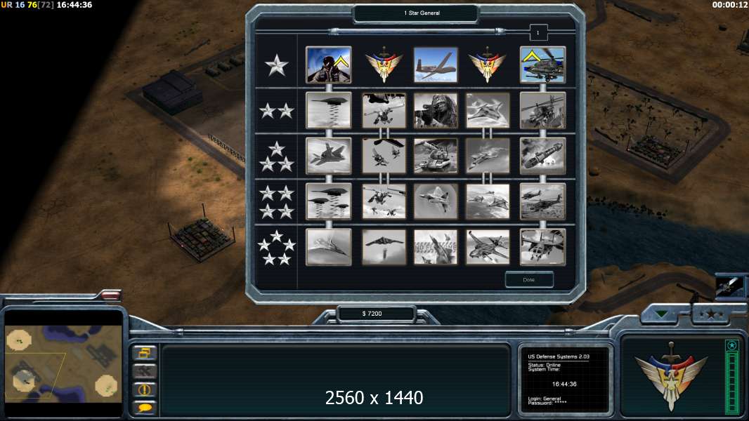This screenshot has height=421, width=749.
Task: Select the satellite icon near control bar
Action: click(730, 286)
